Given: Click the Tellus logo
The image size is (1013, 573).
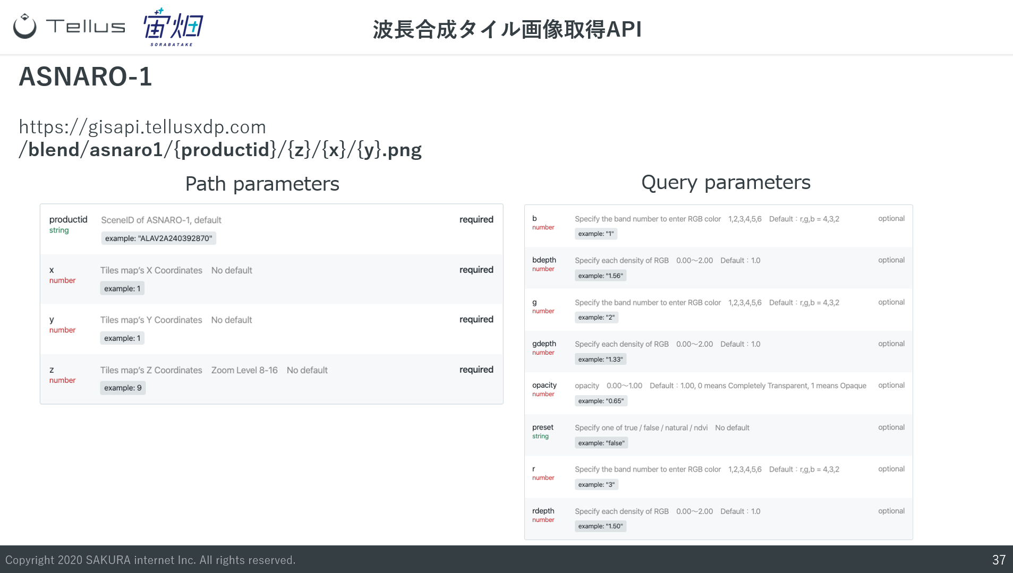Looking at the screenshot, I should 70,26.
